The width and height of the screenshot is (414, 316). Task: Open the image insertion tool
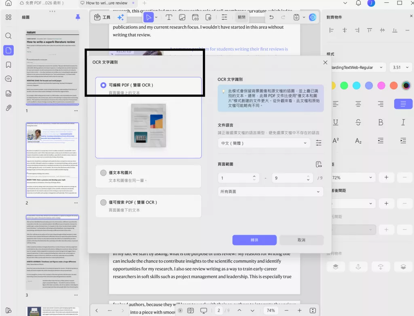182,17
